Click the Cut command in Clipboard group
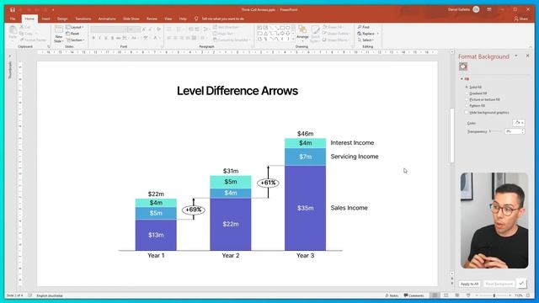The width and height of the screenshot is (539, 303). tap(25, 27)
